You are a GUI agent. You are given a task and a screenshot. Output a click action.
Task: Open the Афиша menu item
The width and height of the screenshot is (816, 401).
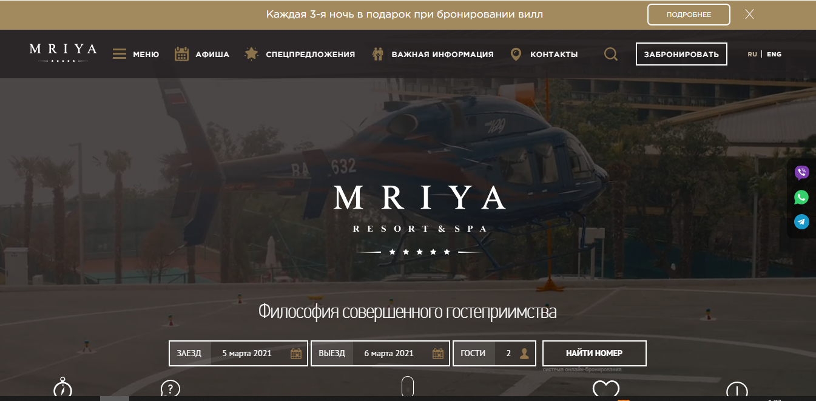[x=212, y=54]
